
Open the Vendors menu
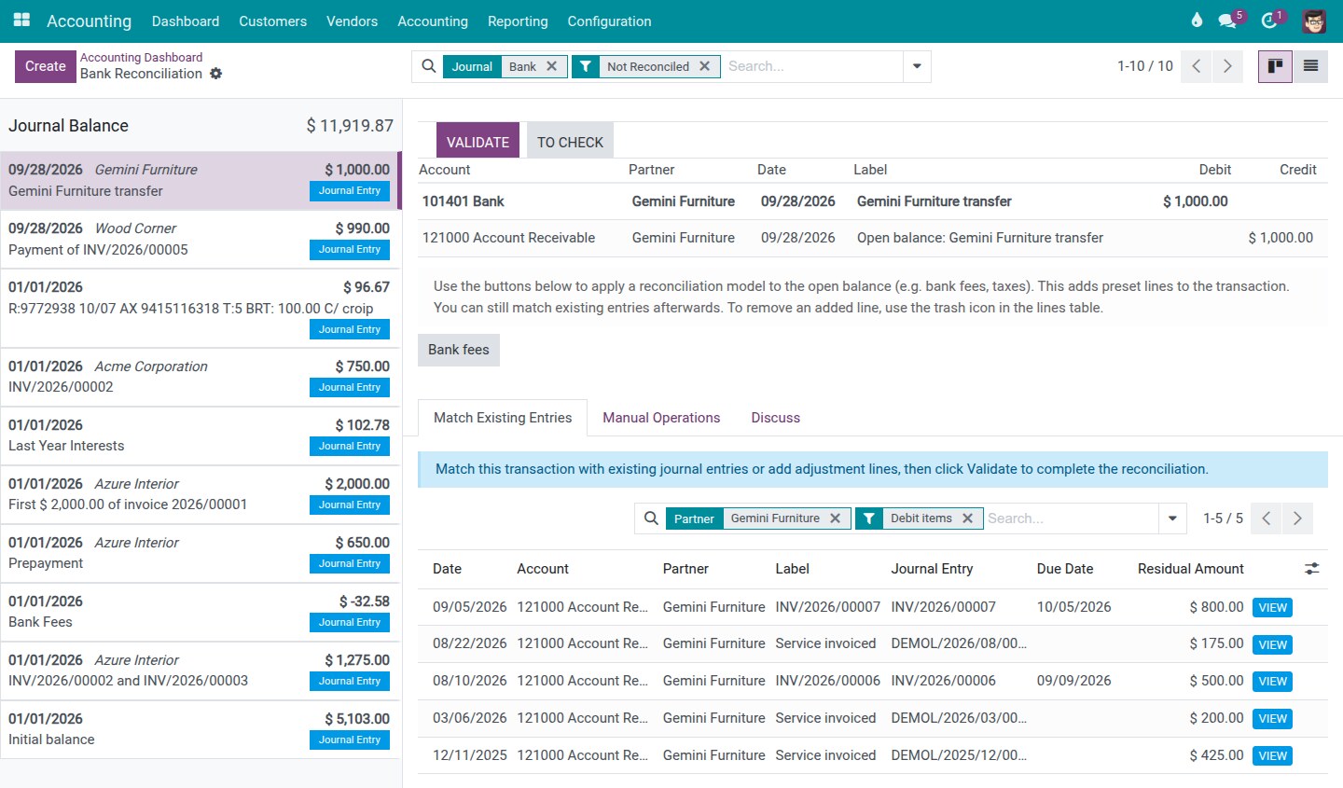pyautogui.click(x=352, y=21)
